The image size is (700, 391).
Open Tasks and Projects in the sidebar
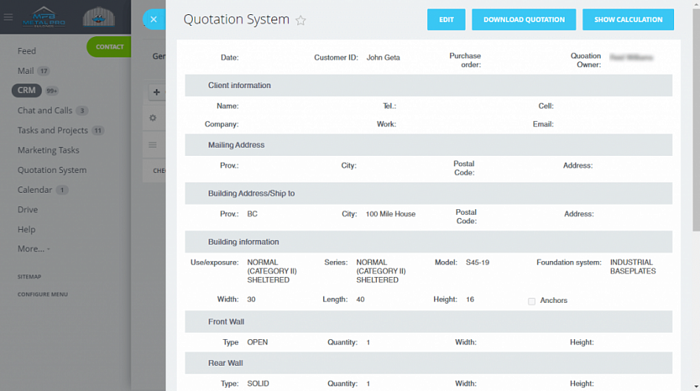pos(53,131)
